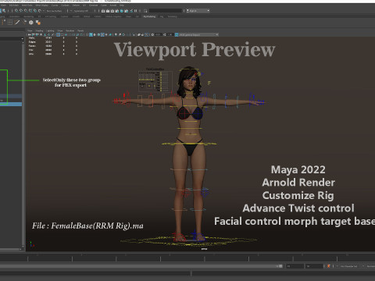The image size is (375, 281).
Task: Switch to the Motion Graphics shelf tab
Action: pos(113,16)
